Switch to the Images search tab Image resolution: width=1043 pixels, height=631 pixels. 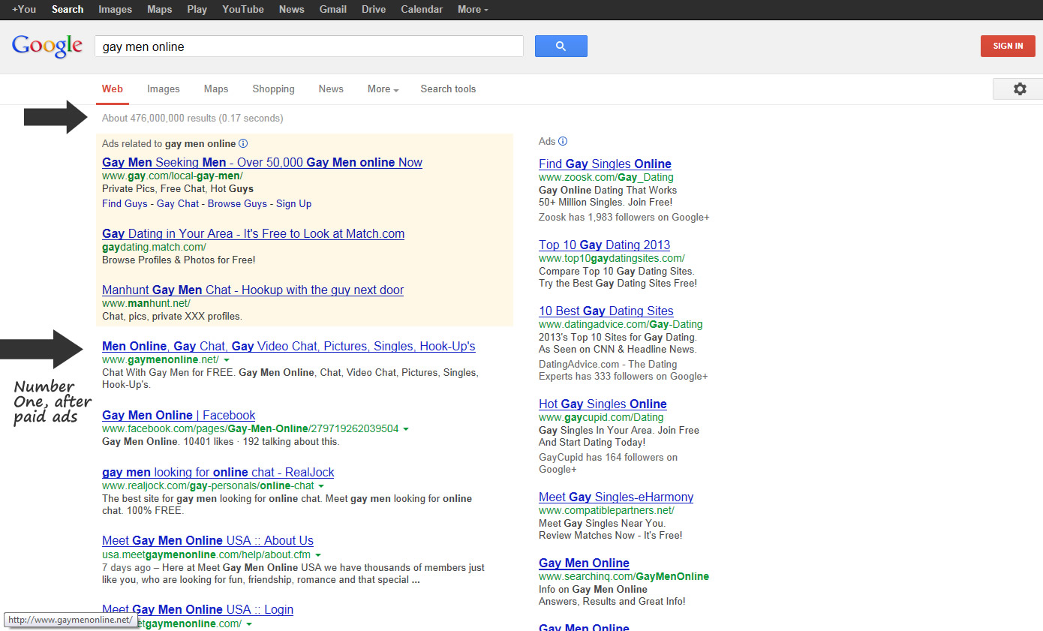tap(163, 89)
